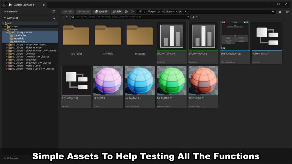Expand the Favorites section
292x164 pixels.
tap(5, 12)
